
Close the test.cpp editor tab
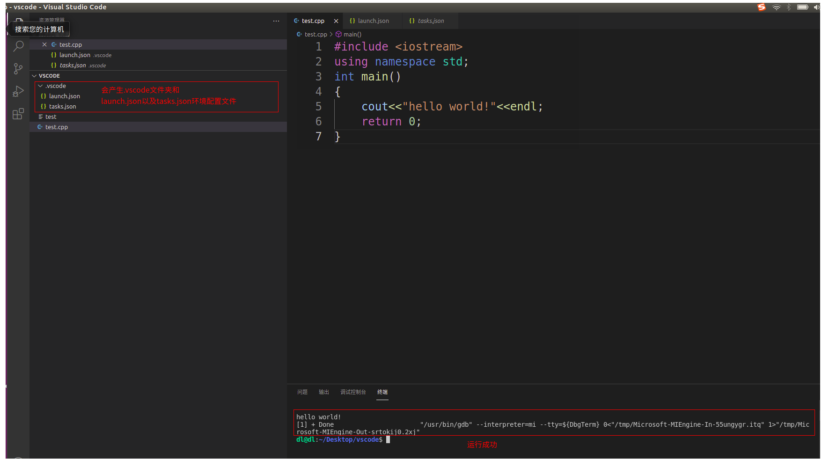click(336, 21)
